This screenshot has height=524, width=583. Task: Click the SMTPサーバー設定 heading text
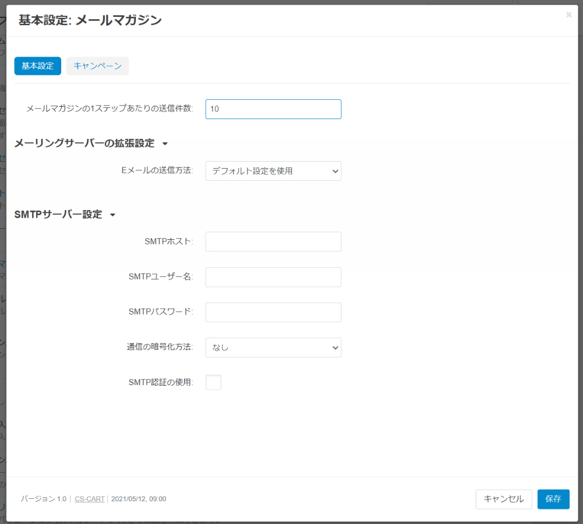pos(58,214)
